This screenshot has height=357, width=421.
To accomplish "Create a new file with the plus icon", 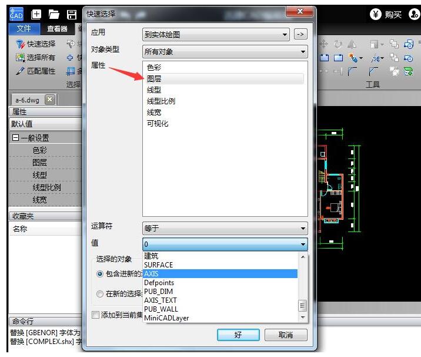I will tap(36, 14).
